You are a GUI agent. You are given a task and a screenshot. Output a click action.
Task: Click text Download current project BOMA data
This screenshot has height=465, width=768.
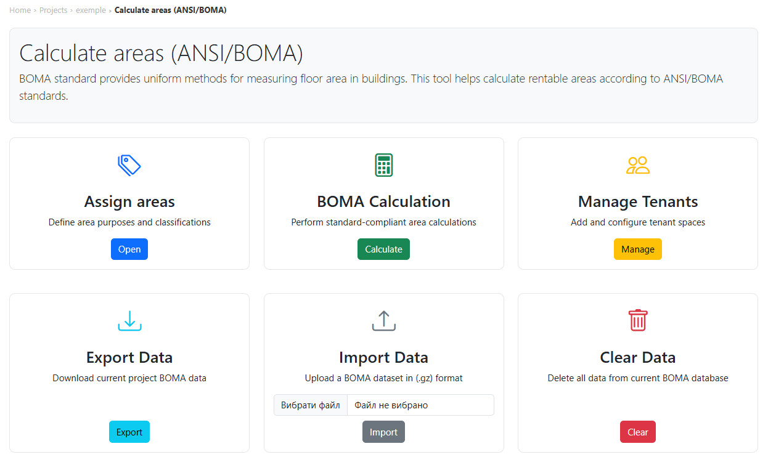coord(129,378)
